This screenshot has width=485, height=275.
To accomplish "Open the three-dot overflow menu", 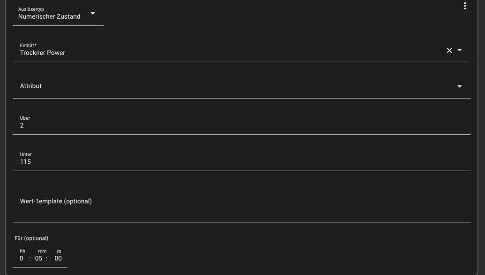I will (x=464, y=6).
